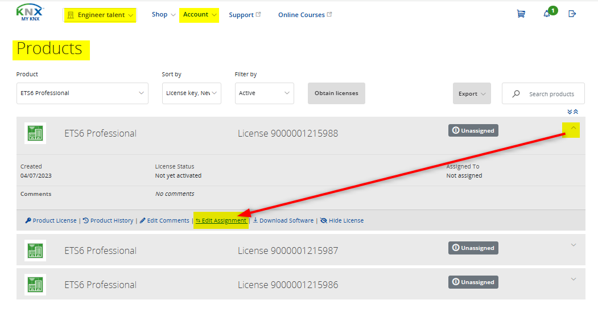Image resolution: width=598 pixels, height=312 pixels.
Task: Click the Not assigned text
Action: pos(464,175)
